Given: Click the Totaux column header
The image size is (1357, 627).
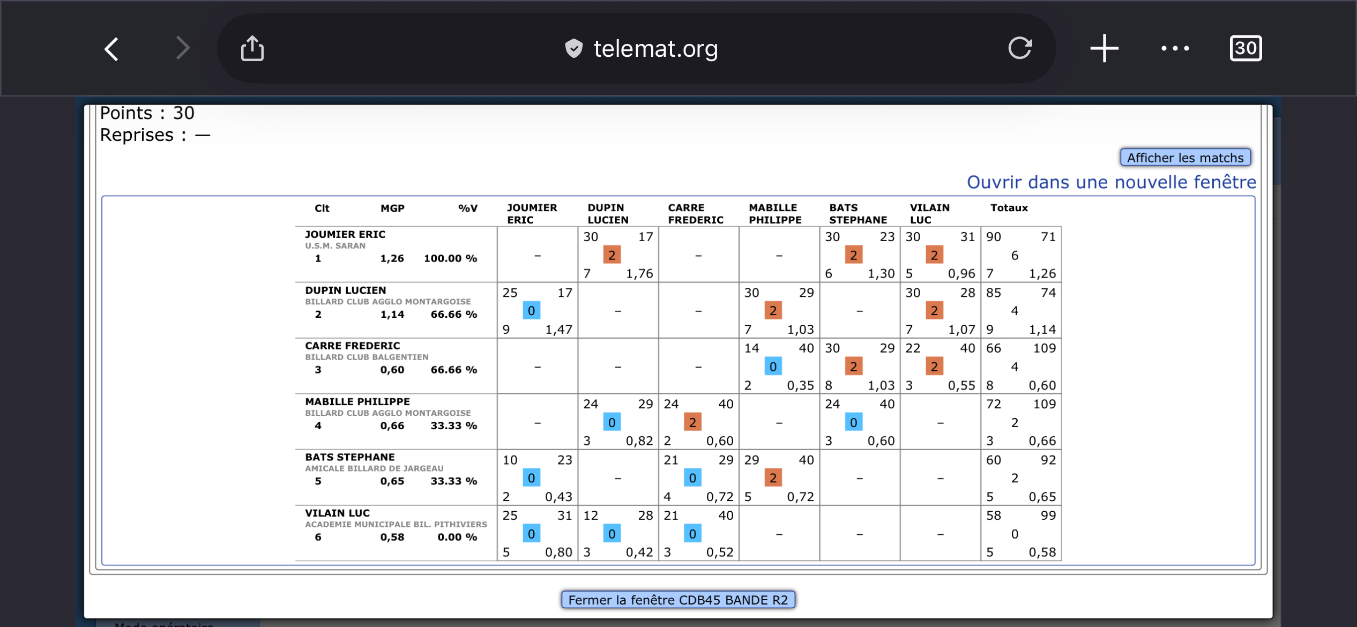Looking at the screenshot, I should [x=1009, y=208].
